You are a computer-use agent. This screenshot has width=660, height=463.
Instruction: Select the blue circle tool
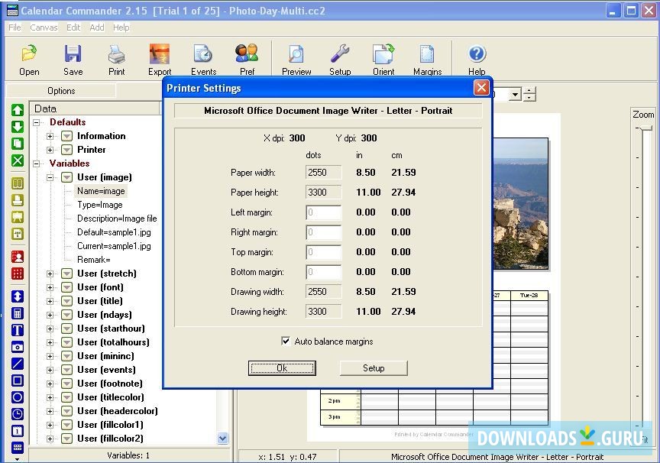tap(18, 397)
